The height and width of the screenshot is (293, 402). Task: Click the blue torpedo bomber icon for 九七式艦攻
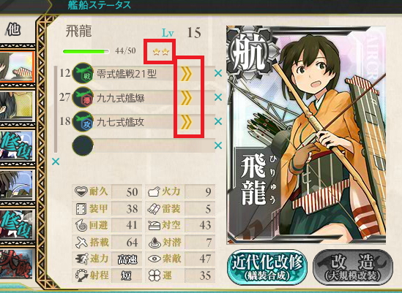tap(83, 121)
